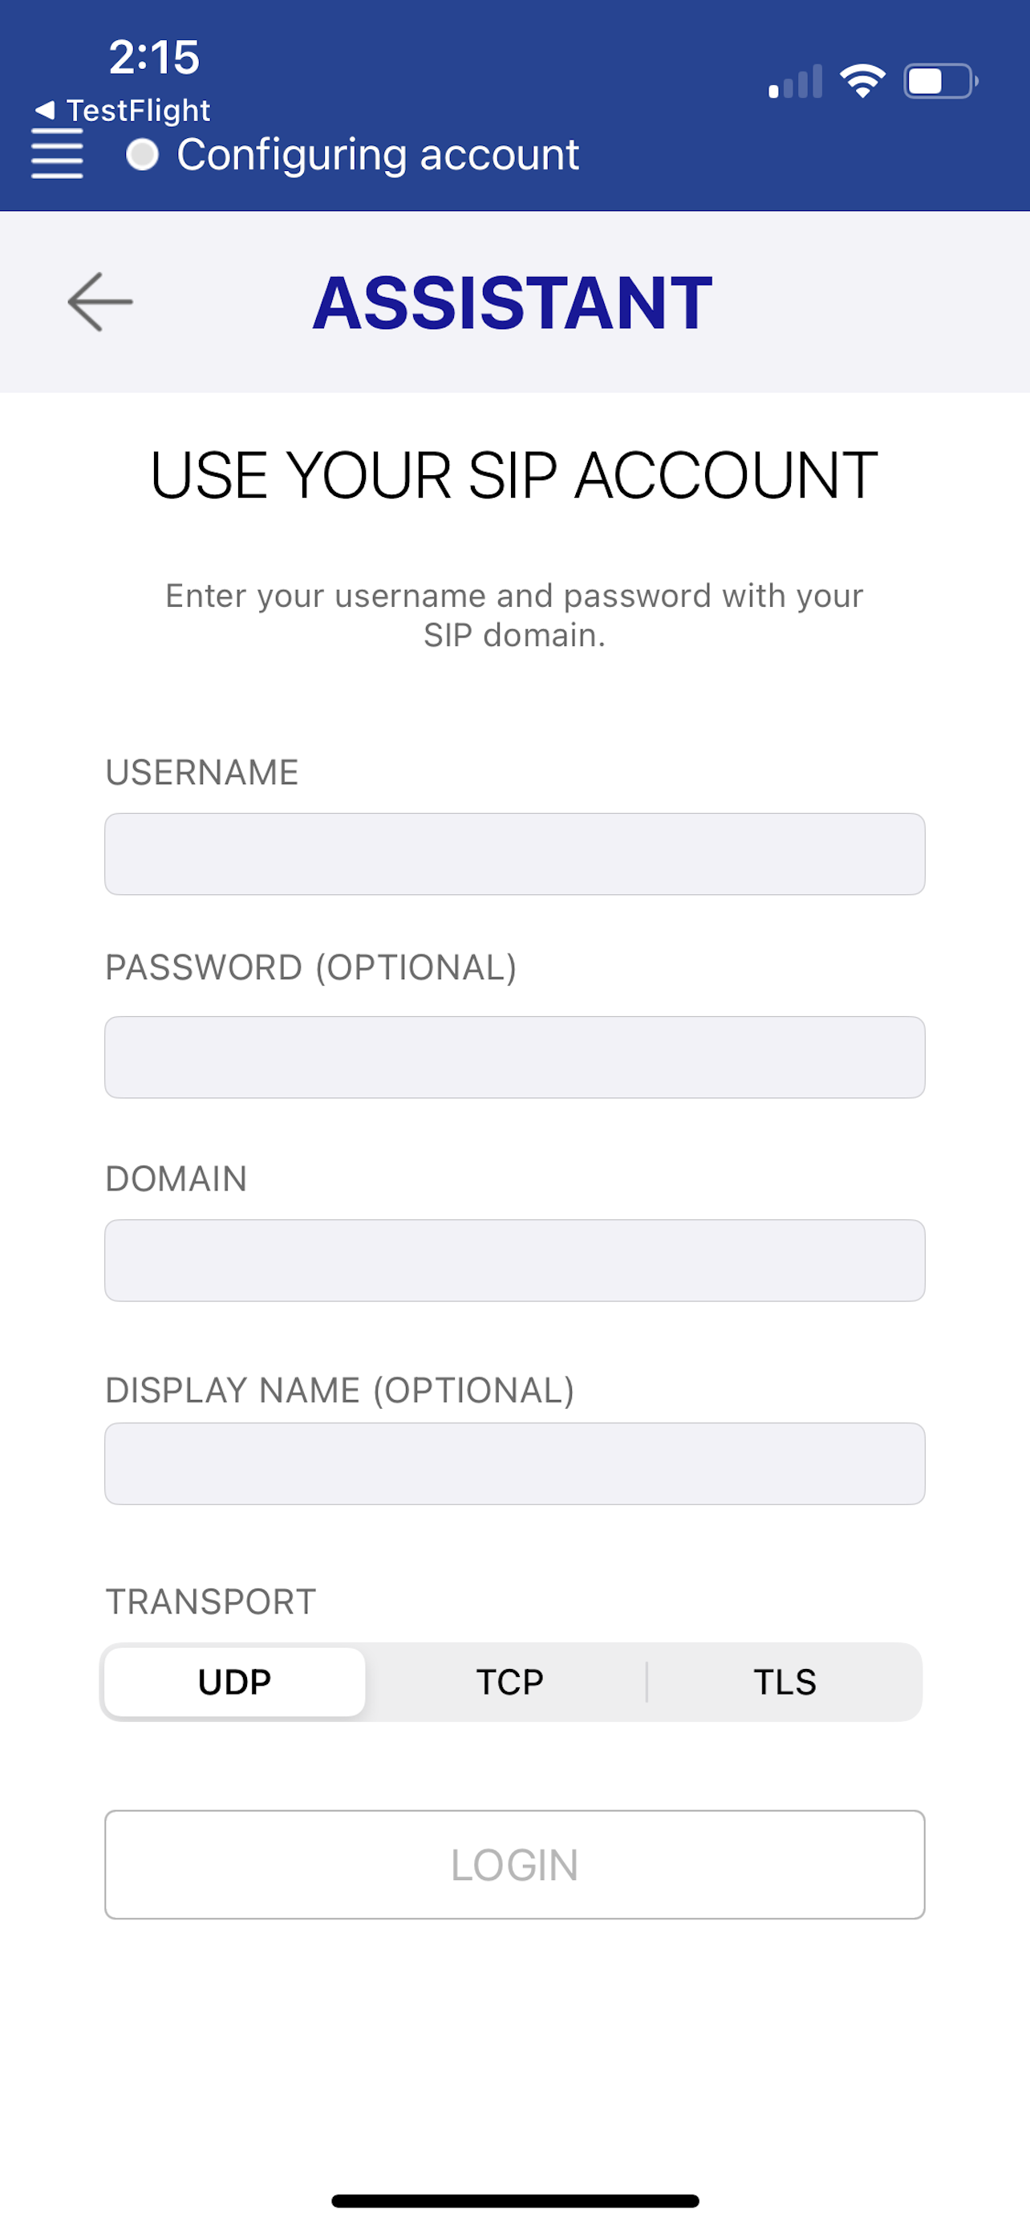The image size is (1030, 2230).
Task: Switch transport to TCP
Action: pyautogui.click(x=509, y=1681)
